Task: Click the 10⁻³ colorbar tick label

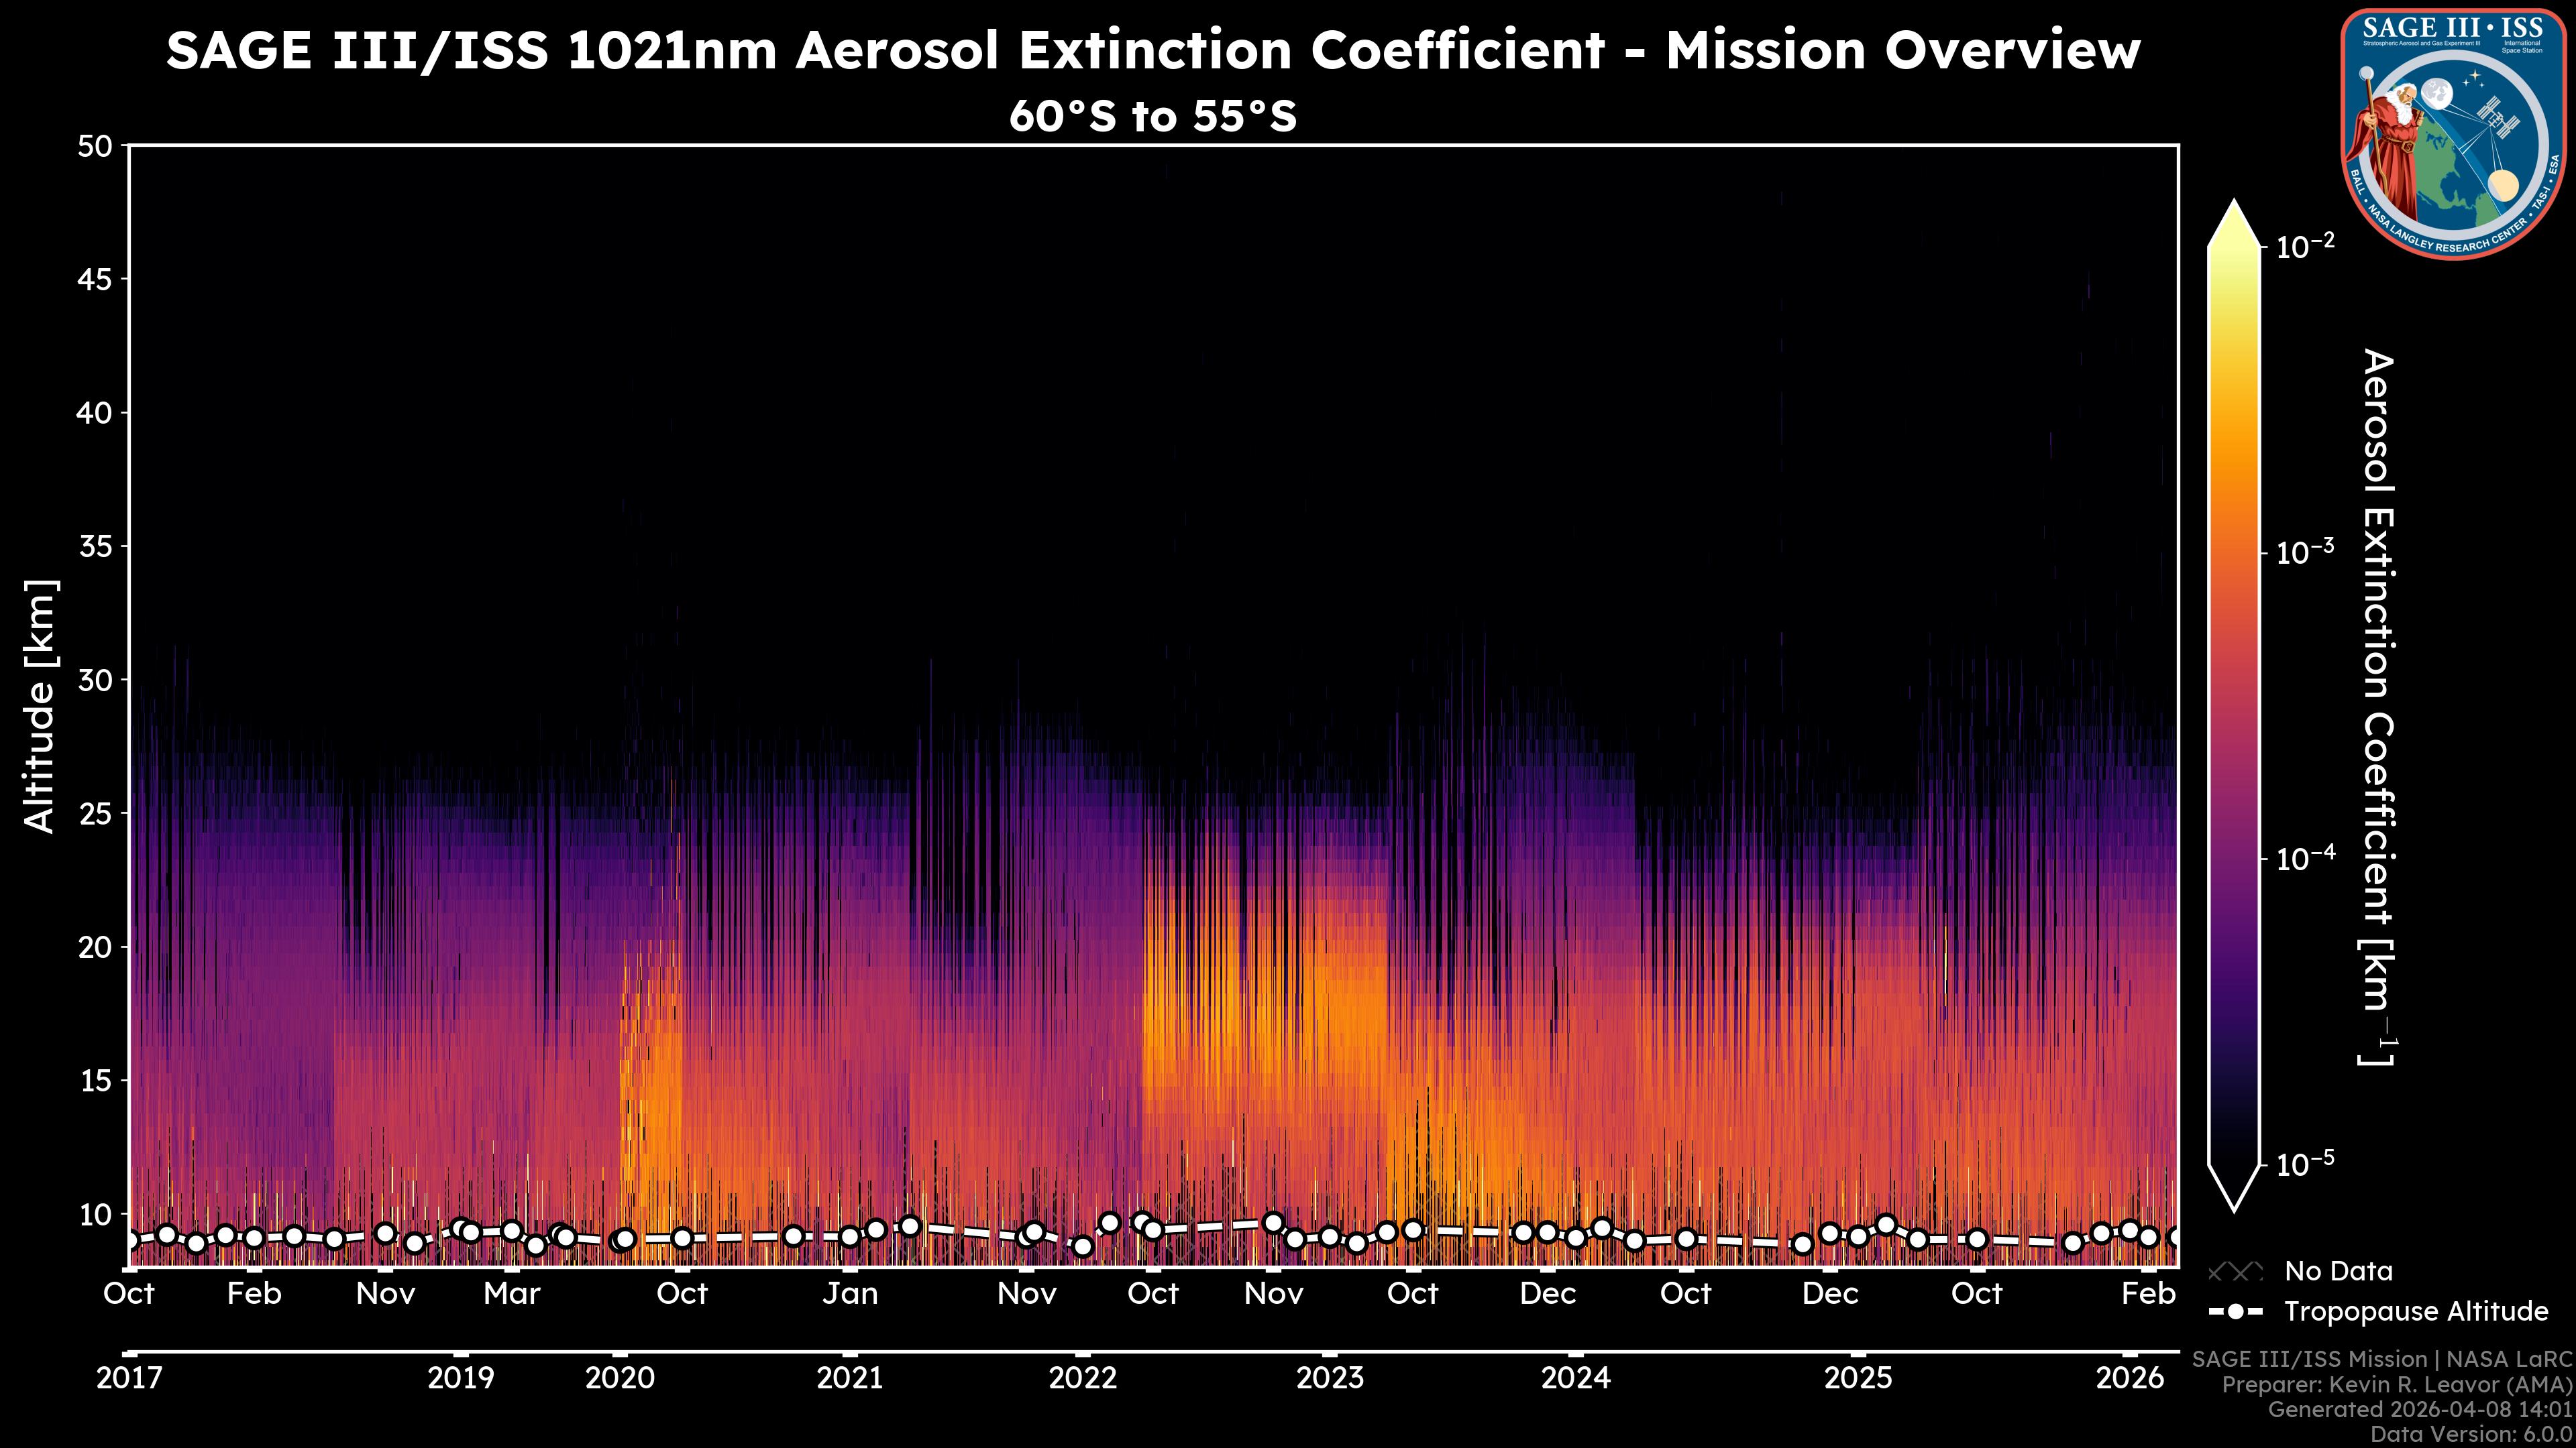Action: pos(2306,552)
